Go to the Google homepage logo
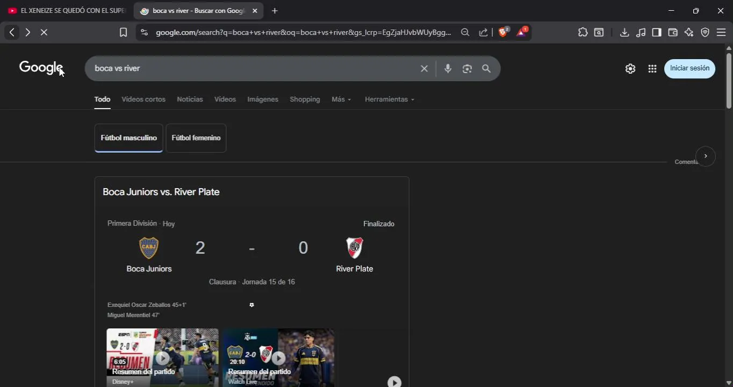The height and width of the screenshot is (387, 733). coord(41,68)
